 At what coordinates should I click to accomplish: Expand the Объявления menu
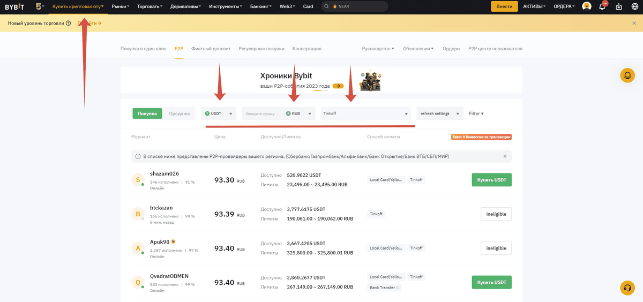point(419,49)
